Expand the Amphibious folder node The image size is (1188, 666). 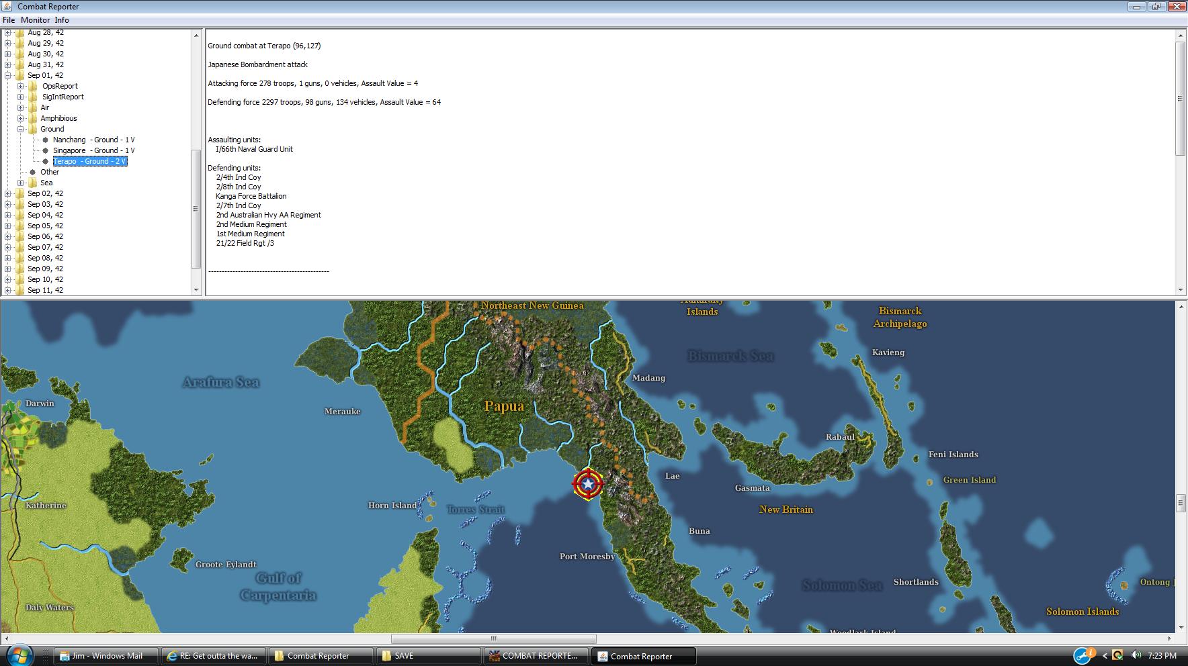pyautogui.click(x=21, y=118)
